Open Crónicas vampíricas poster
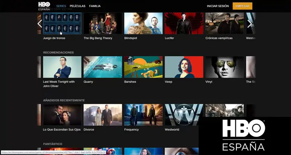Viewport: 291px width, 155px height. (x=224, y=23)
